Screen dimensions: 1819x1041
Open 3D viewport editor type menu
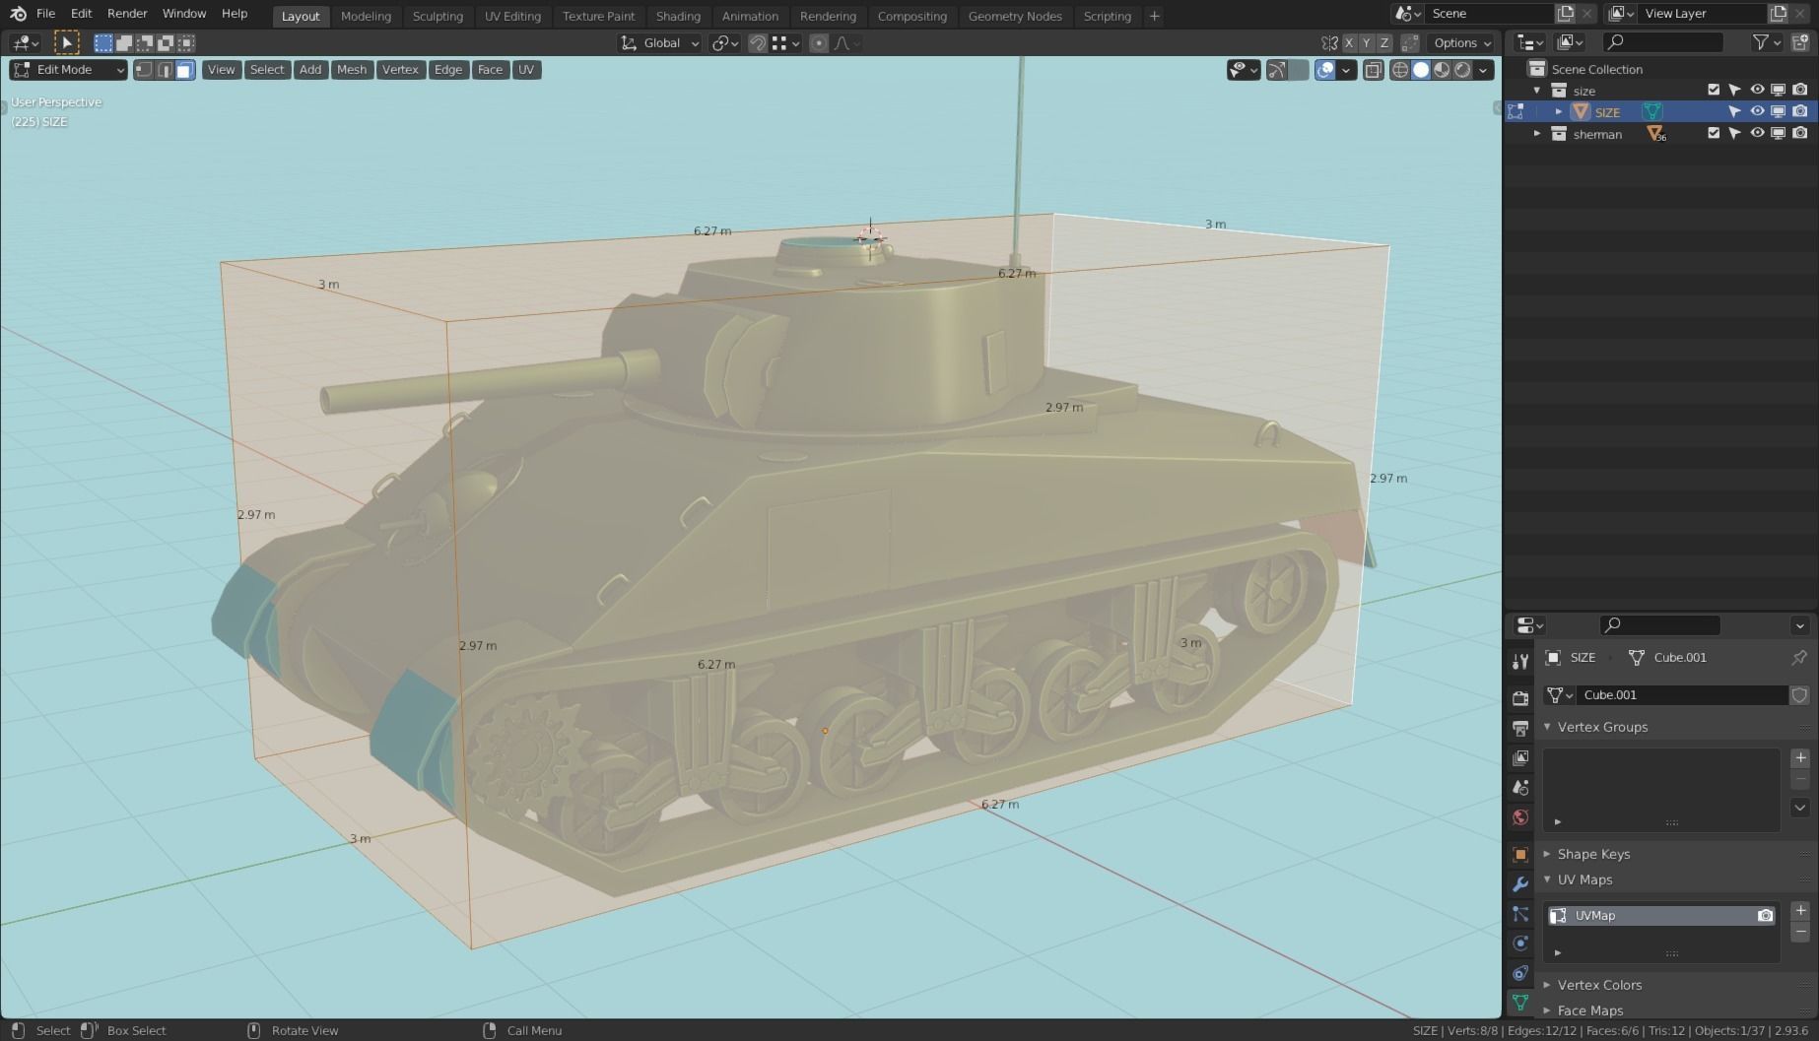tap(25, 43)
